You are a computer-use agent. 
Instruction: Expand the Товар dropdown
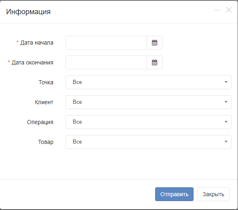coord(148,142)
